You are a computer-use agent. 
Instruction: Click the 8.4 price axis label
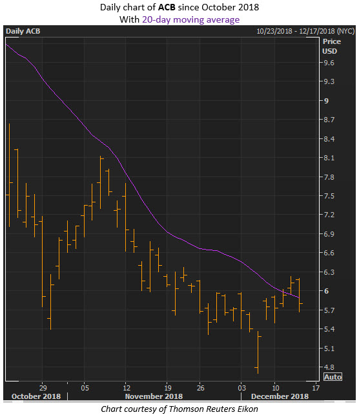tap(329, 139)
